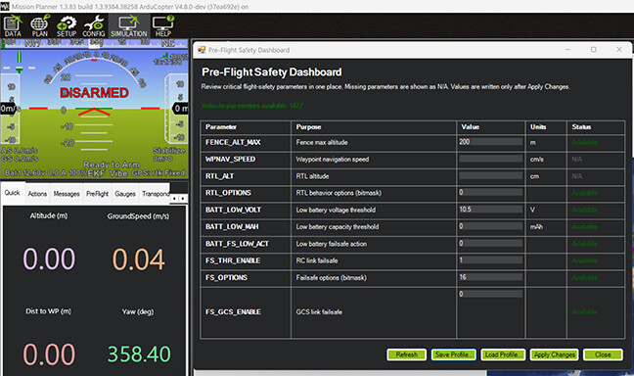Switch to the Actions tab
The width and height of the screenshot is (634, 376).
coord(37,194)
